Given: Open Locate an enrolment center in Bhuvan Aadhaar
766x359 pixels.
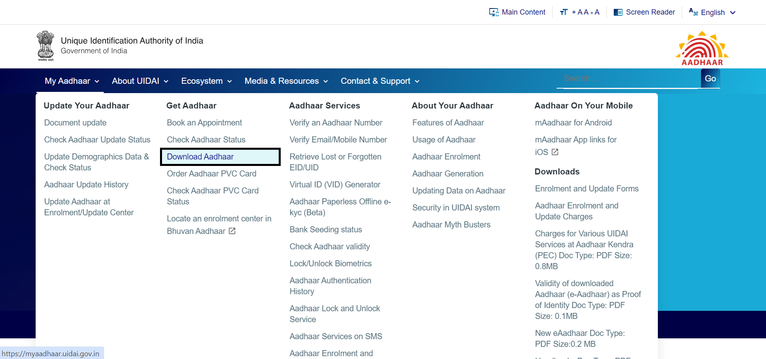Looking at the screenshot, I should 219,225.
